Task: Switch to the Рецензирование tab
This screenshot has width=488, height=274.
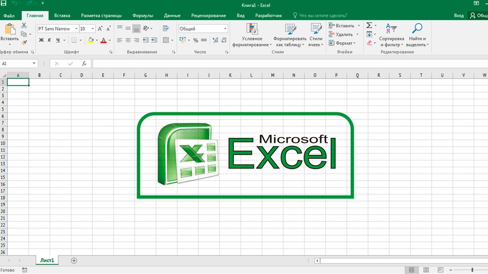Action: (x=208, y=16)
